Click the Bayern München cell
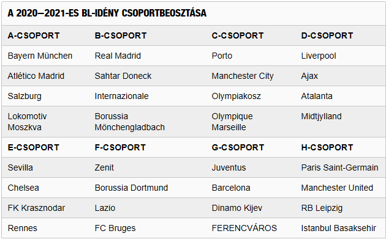Screen dimensions: 386x239 pyautogui.click(x=40, y=56)
